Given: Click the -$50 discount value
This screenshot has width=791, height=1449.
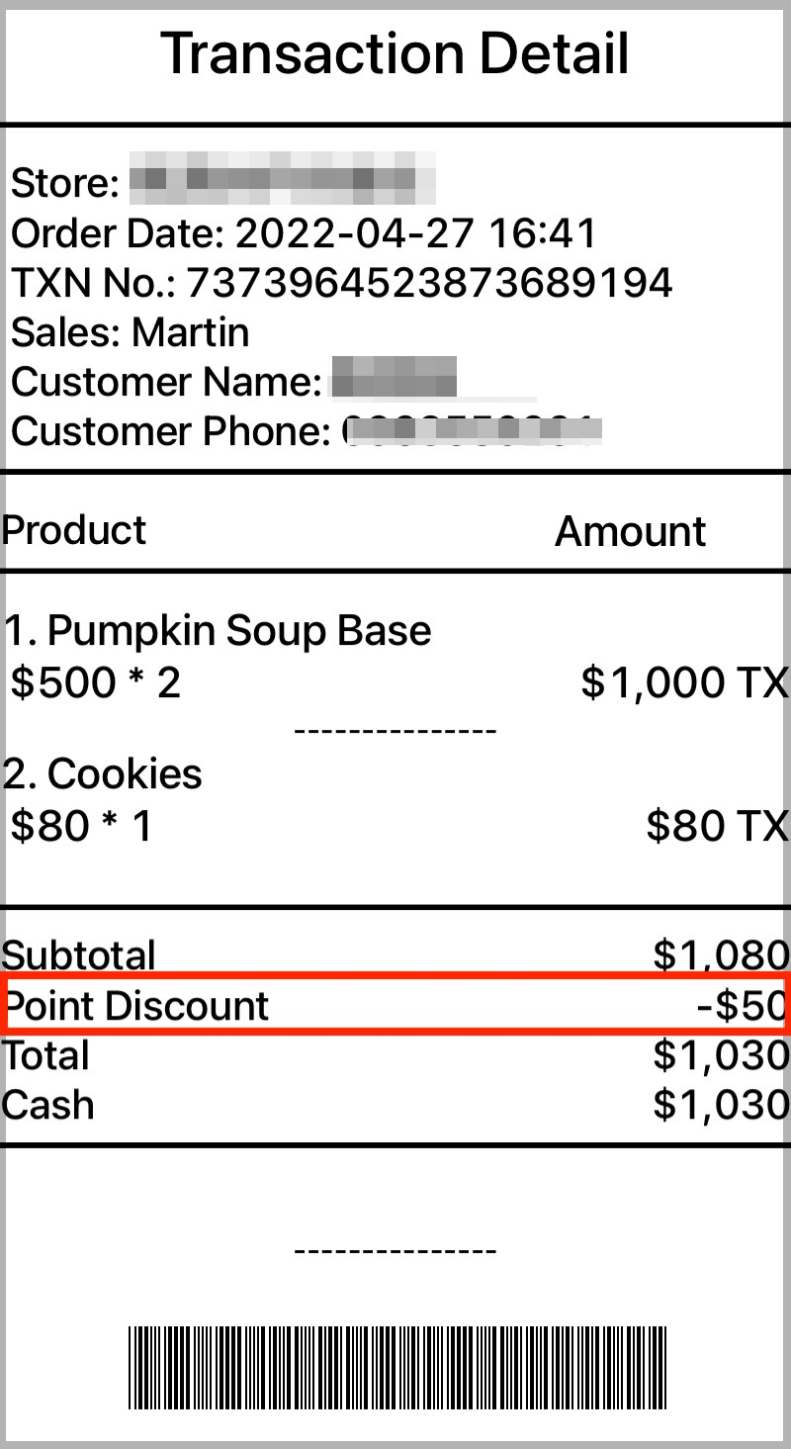Looking at the screenshot, I should pos(741,1006).
